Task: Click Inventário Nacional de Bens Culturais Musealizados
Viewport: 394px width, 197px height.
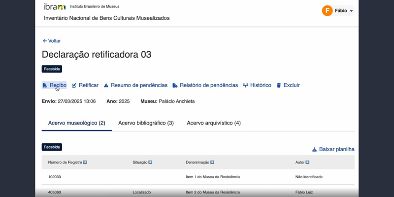Action: pos(107,18)
